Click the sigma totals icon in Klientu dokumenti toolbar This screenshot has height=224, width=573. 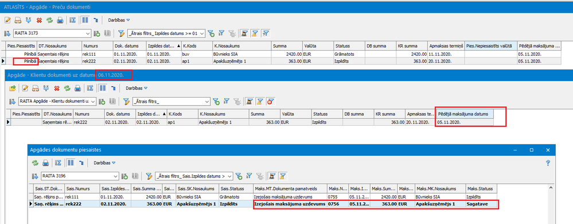pyautogui.click(x=90, y=88)
